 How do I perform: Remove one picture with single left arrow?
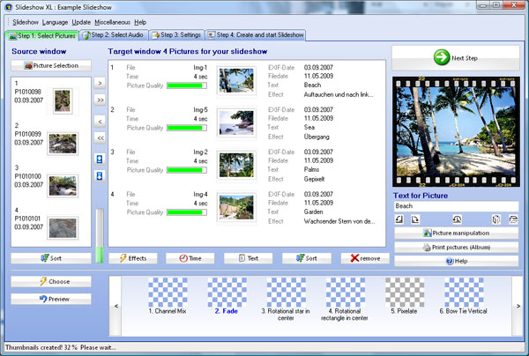coord(100,120)
